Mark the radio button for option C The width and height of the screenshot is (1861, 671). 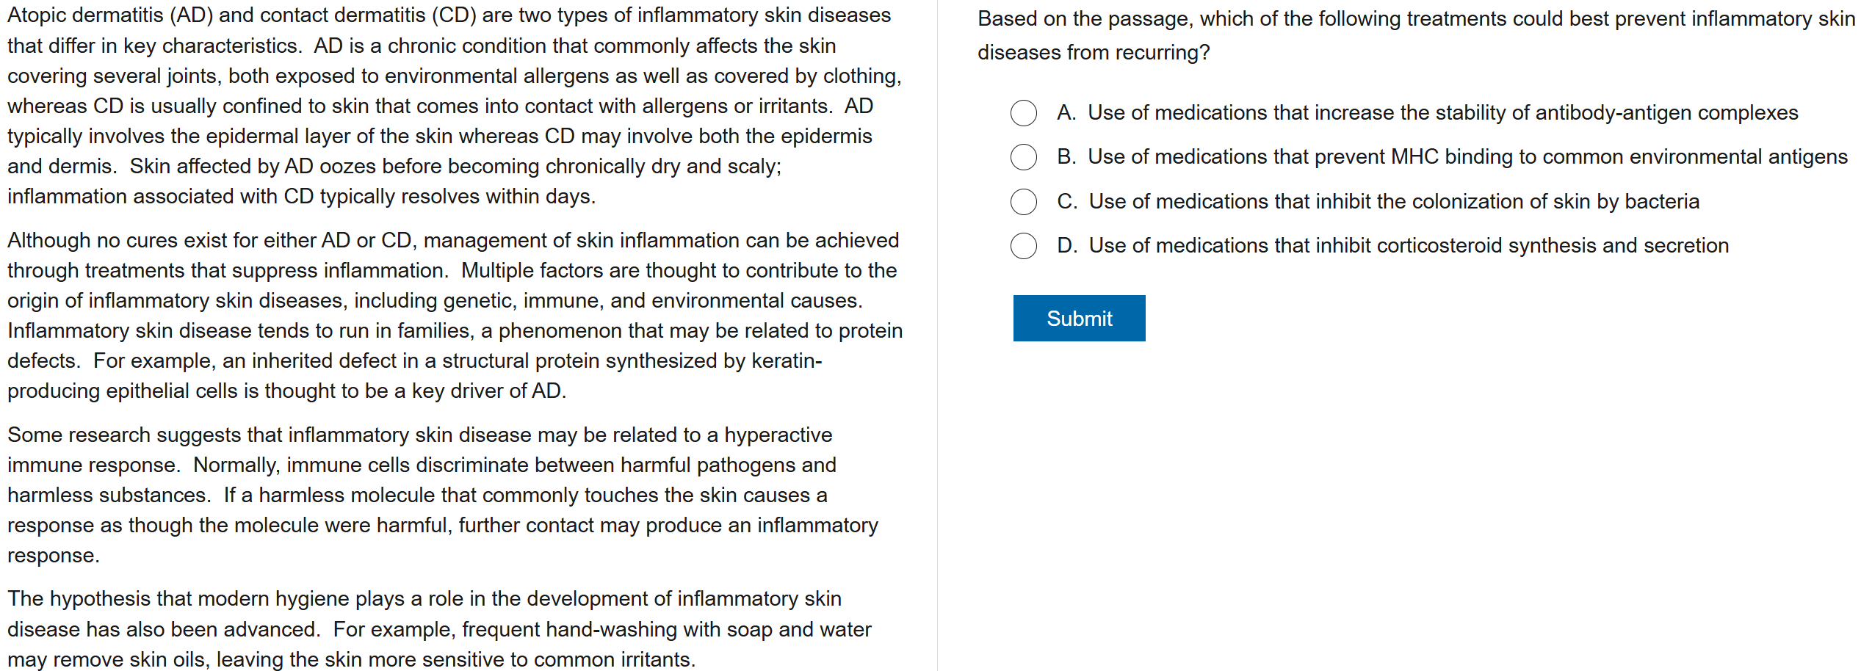[x=1023, y=202]
